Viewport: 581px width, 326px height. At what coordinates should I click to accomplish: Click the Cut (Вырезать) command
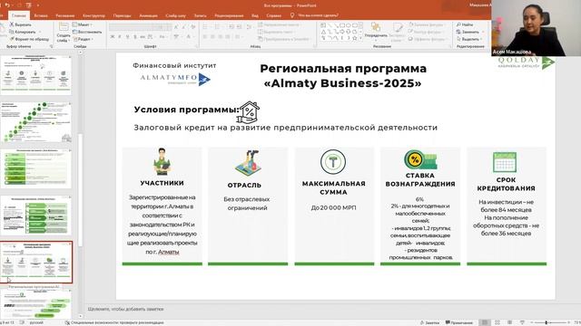point(21,24)
